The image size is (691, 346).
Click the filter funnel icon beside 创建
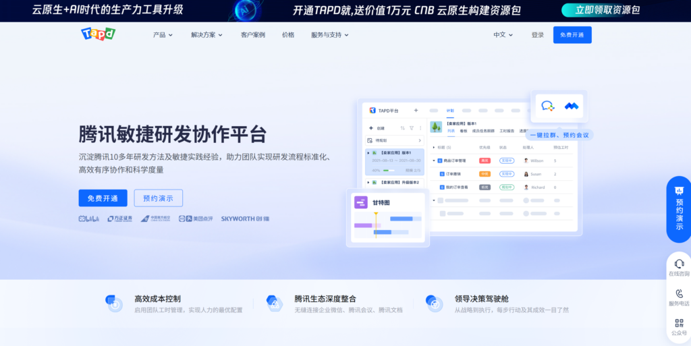click(x=412, y=128)
